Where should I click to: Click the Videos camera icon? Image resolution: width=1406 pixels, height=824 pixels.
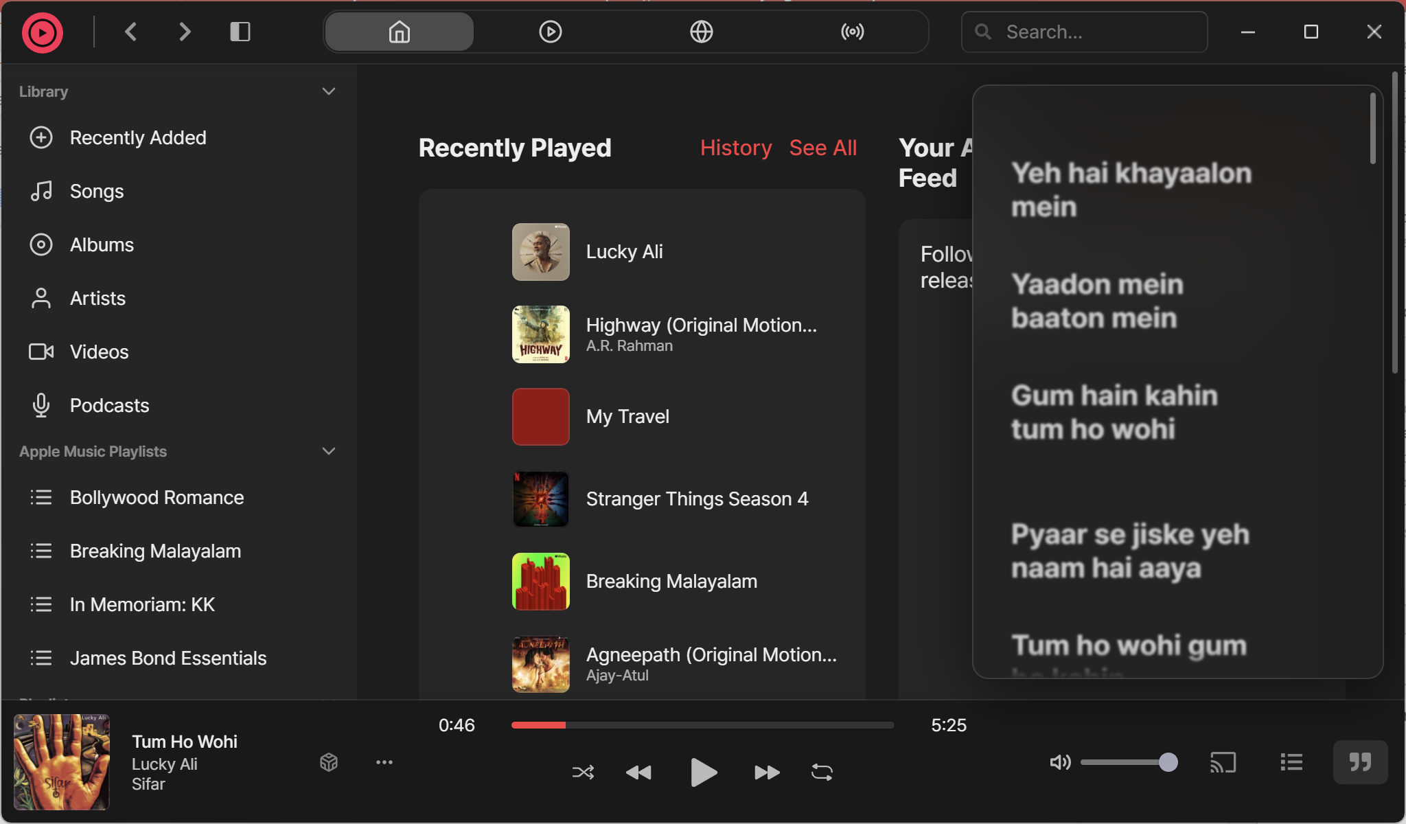click(41, 352)
